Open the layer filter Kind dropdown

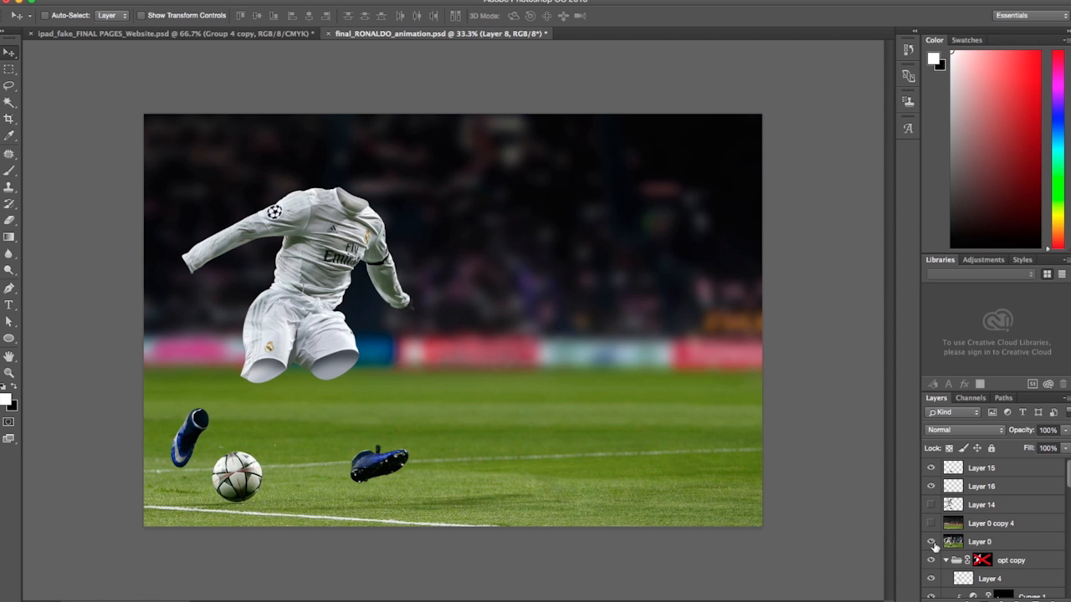pyautogui.click(x=953, y=412)
